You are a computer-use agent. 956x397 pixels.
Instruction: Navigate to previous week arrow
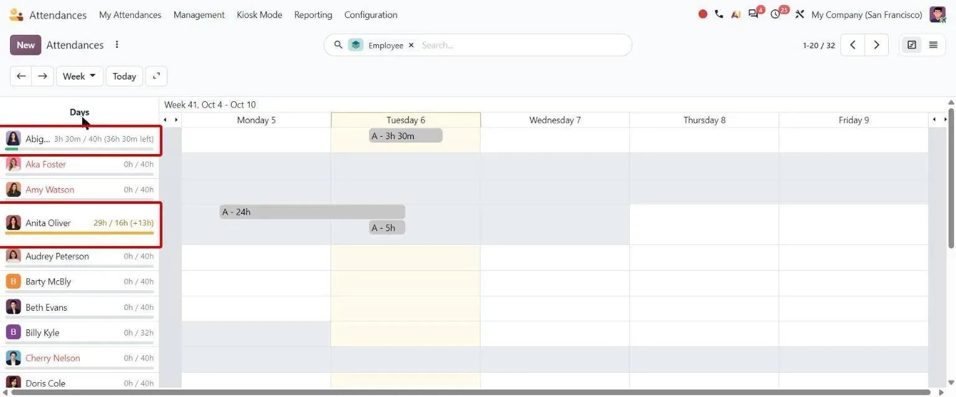tap(21, 76)
